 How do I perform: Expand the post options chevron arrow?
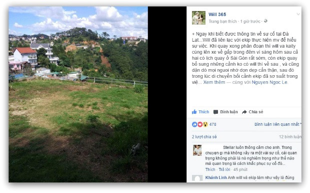tap(298, 14)
